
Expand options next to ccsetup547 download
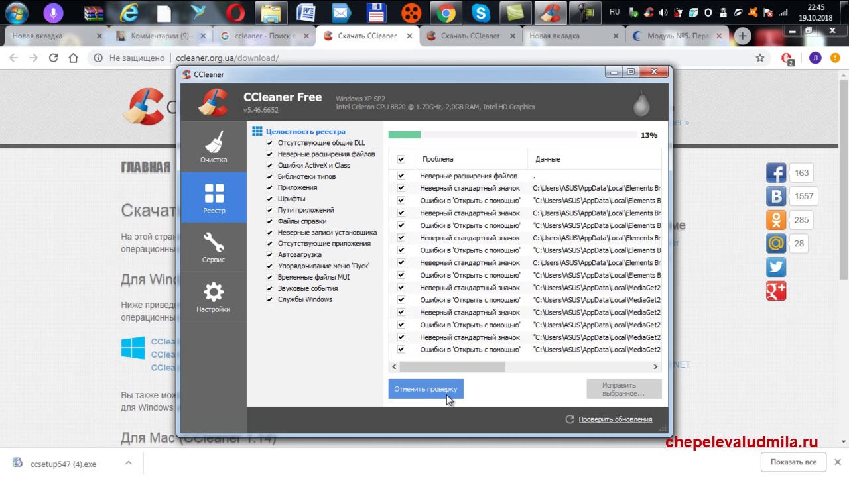click(129, 463)
